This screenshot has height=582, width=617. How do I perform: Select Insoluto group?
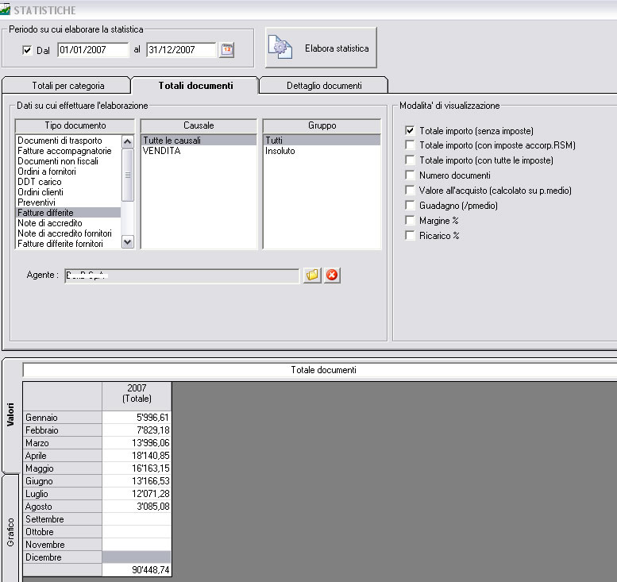coord(322,151)
